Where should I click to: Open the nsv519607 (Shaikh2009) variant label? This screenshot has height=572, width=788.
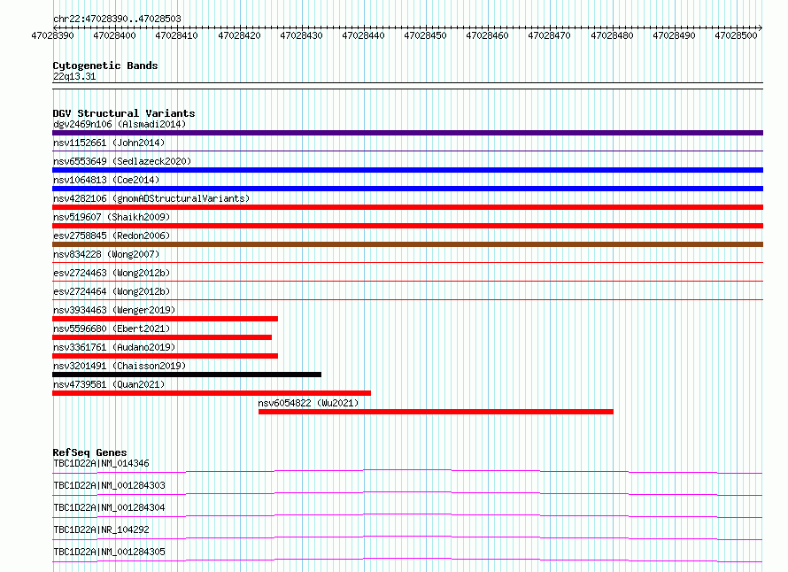[112, 217]
